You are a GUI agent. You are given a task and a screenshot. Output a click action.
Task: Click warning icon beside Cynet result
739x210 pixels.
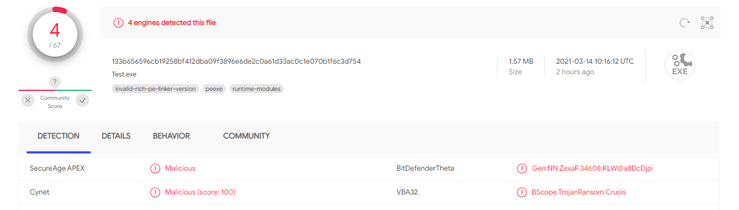(x=155, y=192)
